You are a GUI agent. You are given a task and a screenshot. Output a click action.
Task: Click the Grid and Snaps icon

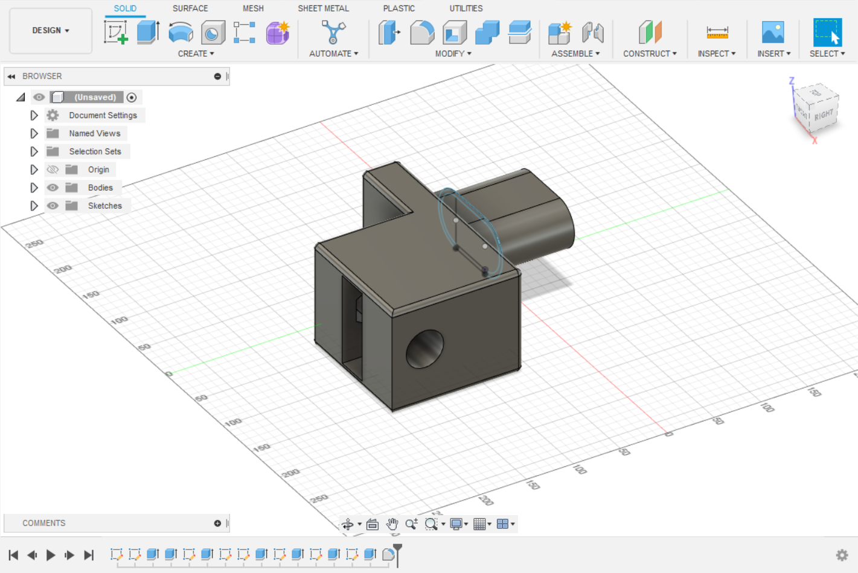[x=479, y=524]
